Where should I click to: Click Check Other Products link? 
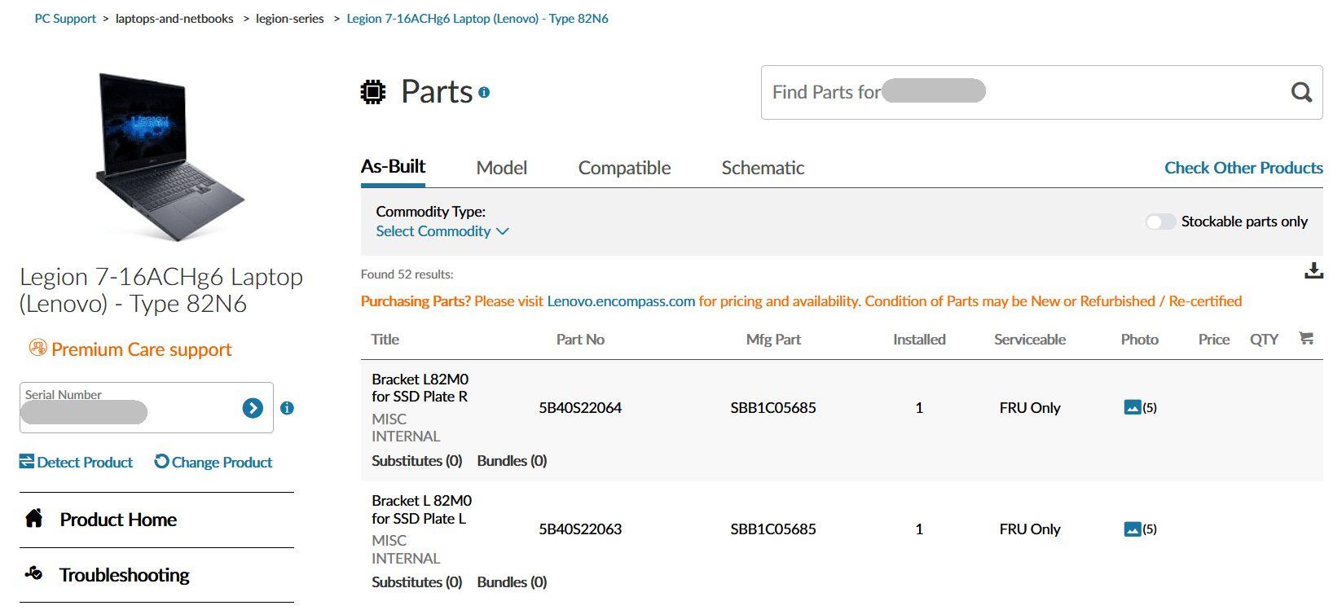[1243, 168]
